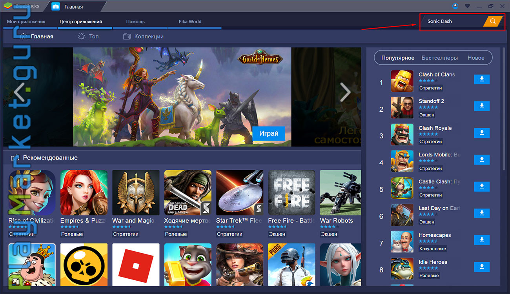This screenshot has width=510, height=294.
Task: Open the Pika World tab
Action: (x=190, y=22)
